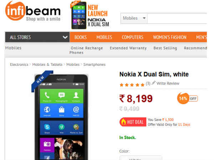The height and width of the screenshot is (160, 214).
Task: Click the blue NEW ribbon on product image
Action: (42, 81)
